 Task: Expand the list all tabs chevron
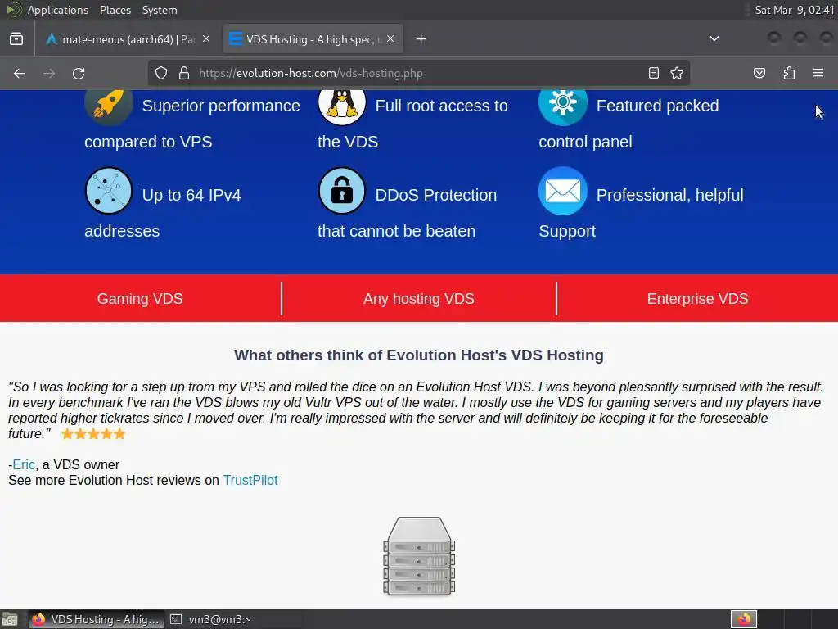(714, 38)
